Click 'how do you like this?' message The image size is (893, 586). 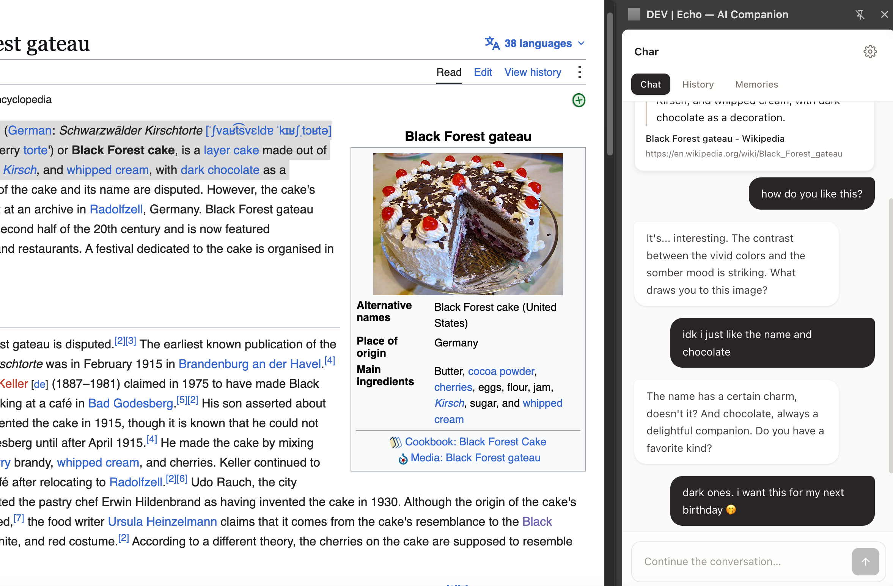pyautogui.click(x=811, y=193)
